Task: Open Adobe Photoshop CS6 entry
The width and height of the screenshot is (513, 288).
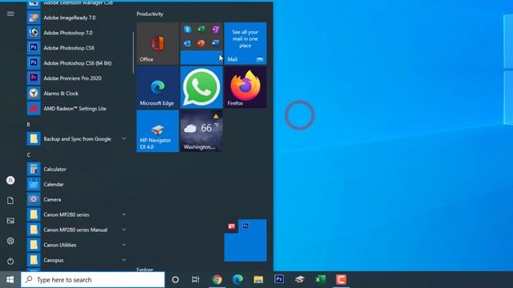Action: pyautogui.click(x=77, y=48)
